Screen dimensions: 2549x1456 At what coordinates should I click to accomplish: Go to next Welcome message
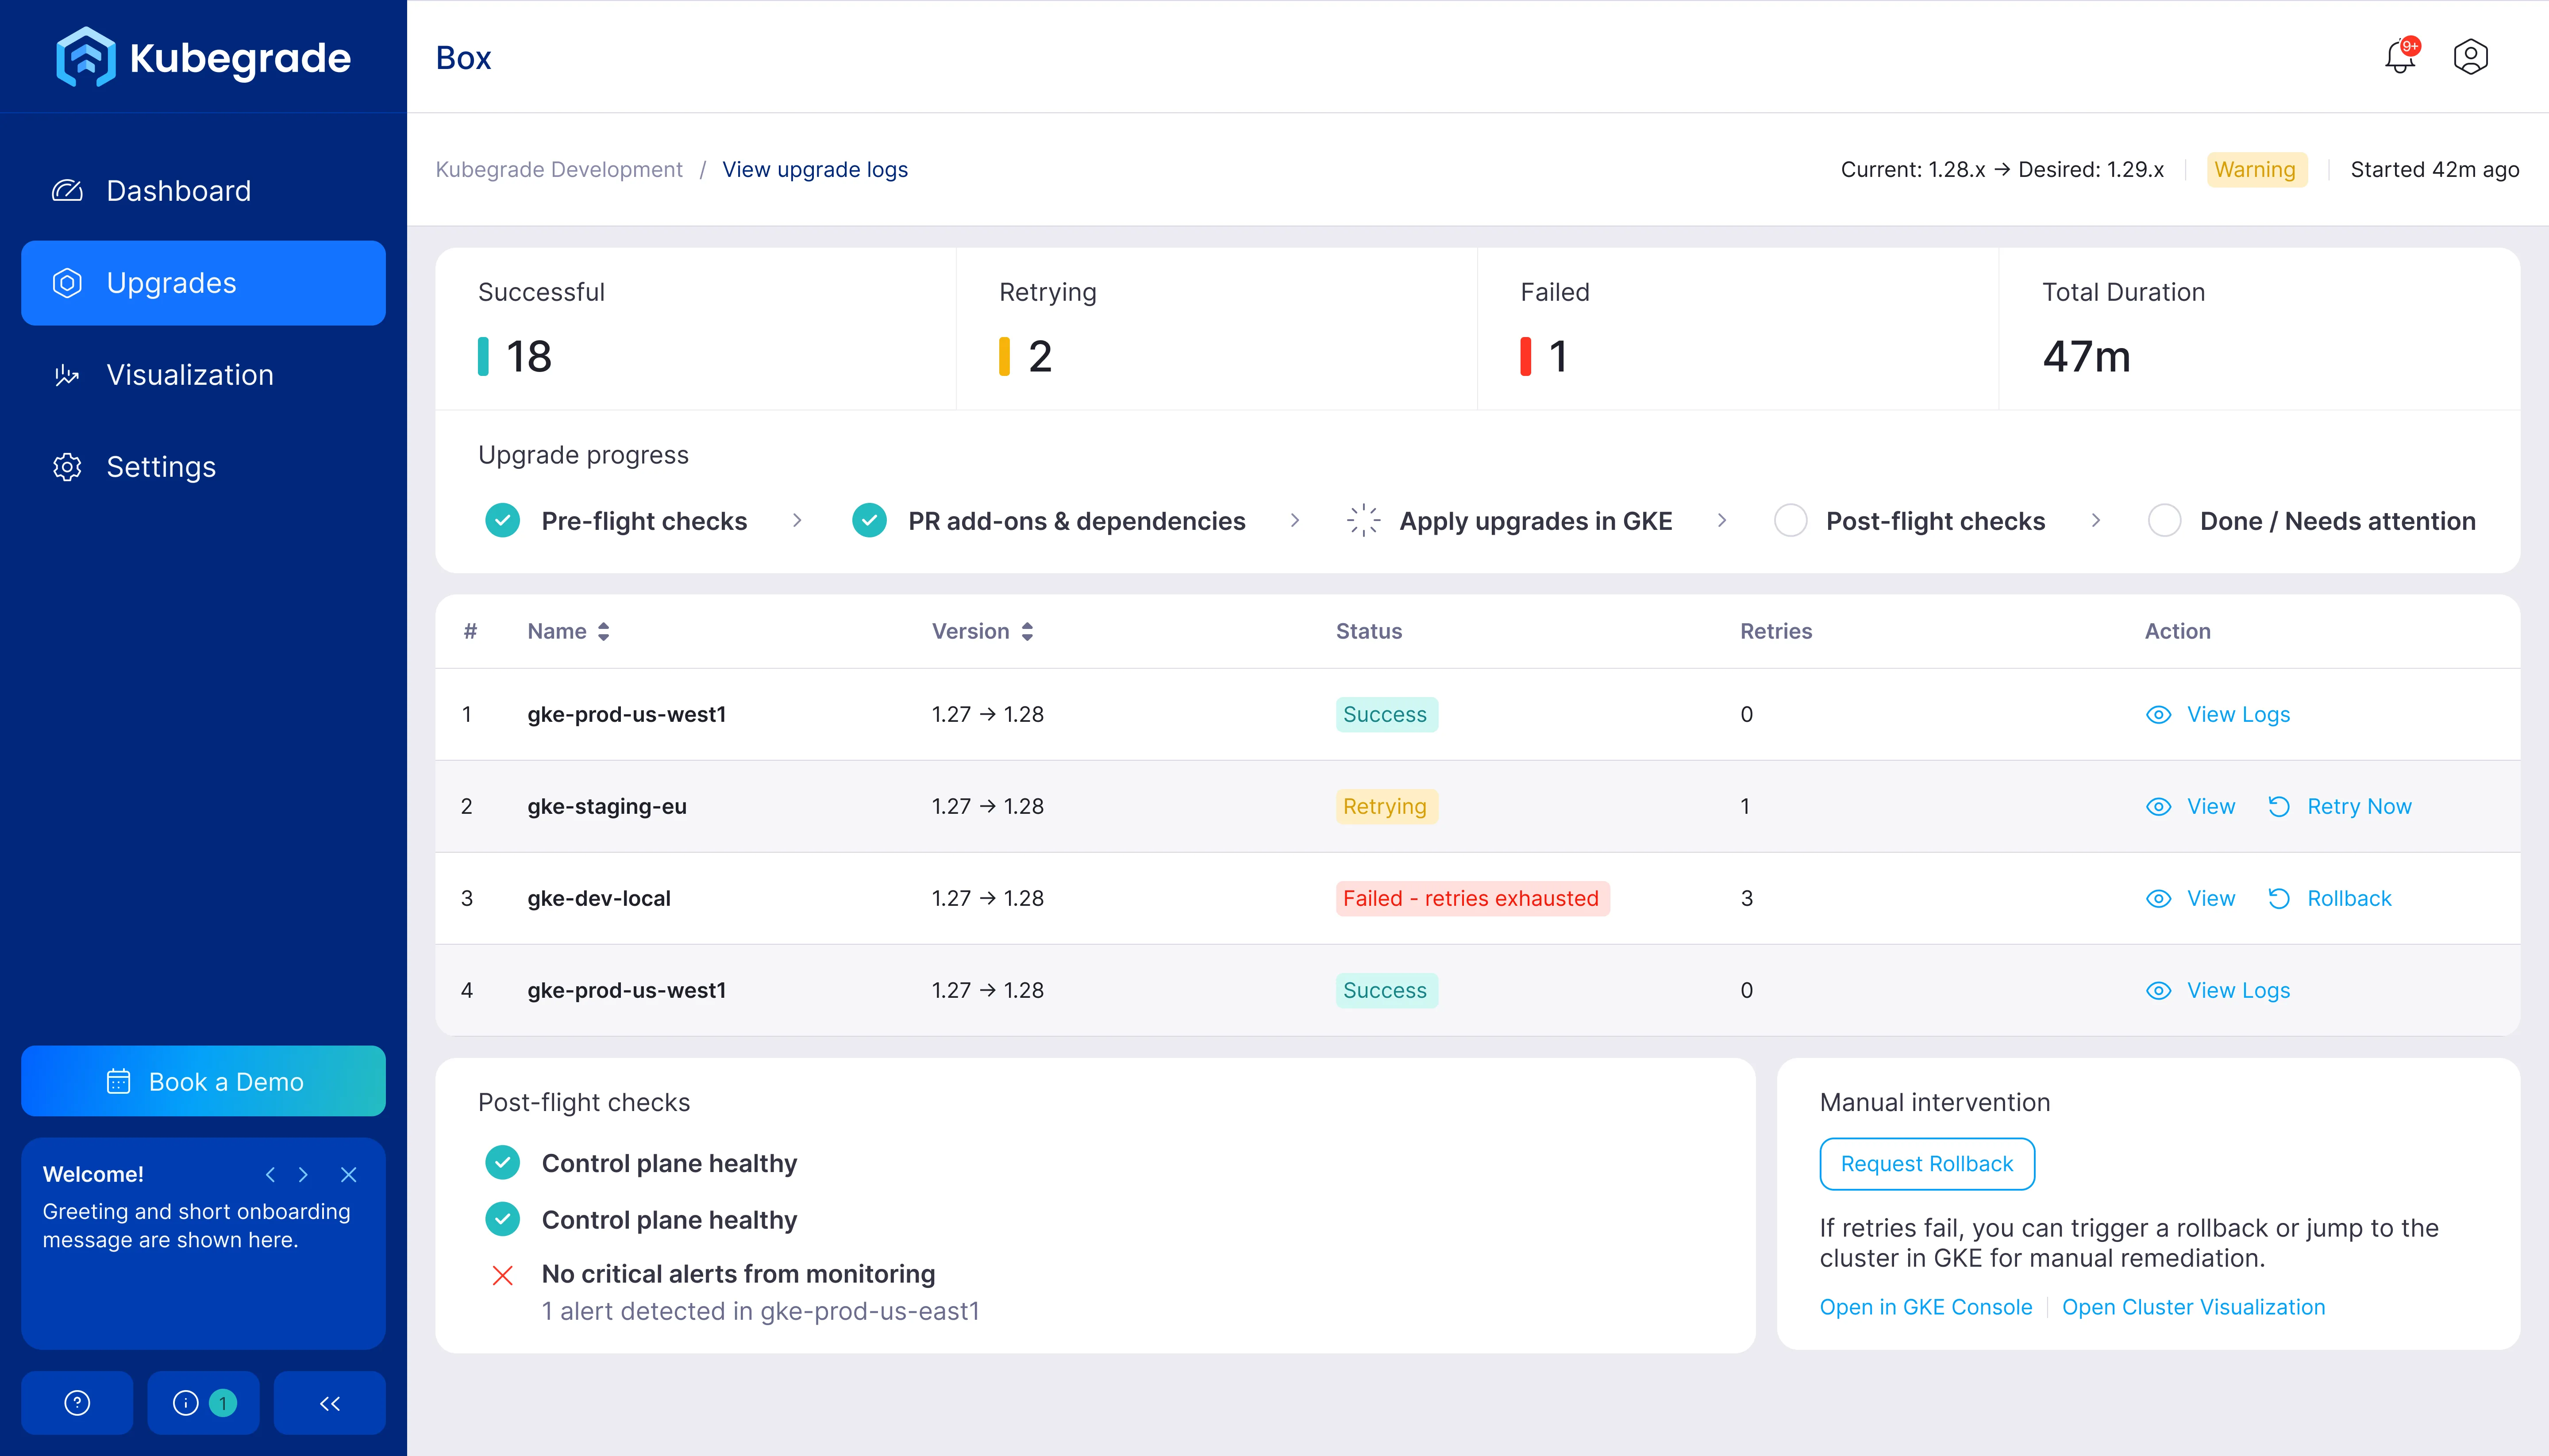coord(303,1175)
